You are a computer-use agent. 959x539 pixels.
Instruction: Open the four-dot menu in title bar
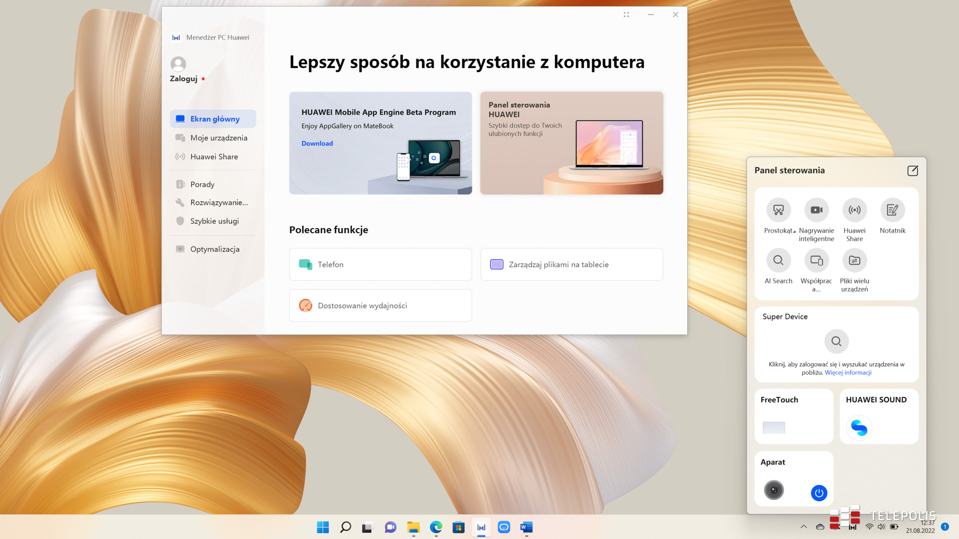(x=626, y=14)
